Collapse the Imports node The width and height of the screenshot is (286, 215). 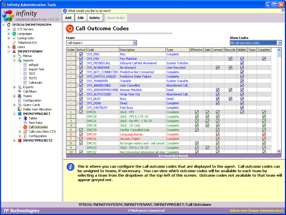click(x=14, y=60)
